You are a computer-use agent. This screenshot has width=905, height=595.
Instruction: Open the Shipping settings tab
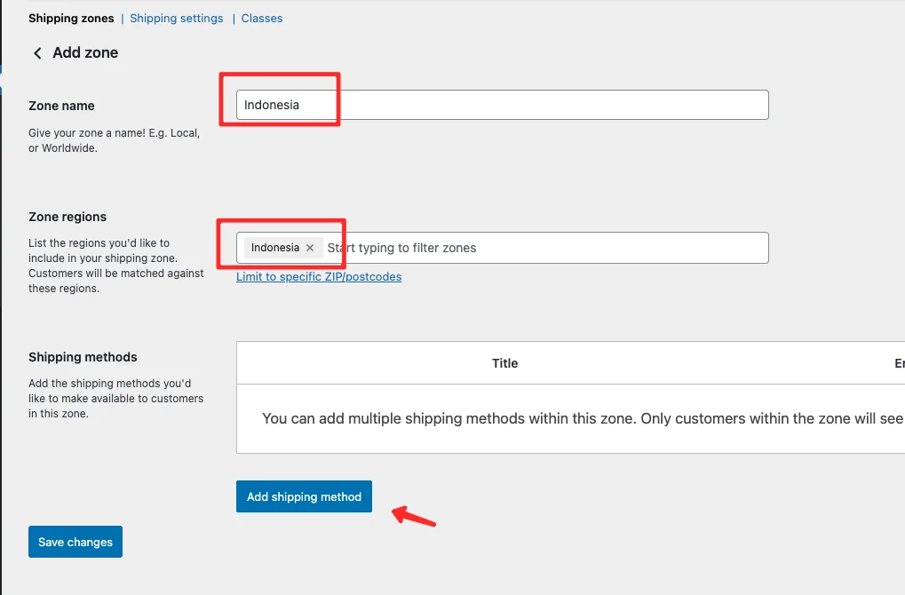coord(177,19)
